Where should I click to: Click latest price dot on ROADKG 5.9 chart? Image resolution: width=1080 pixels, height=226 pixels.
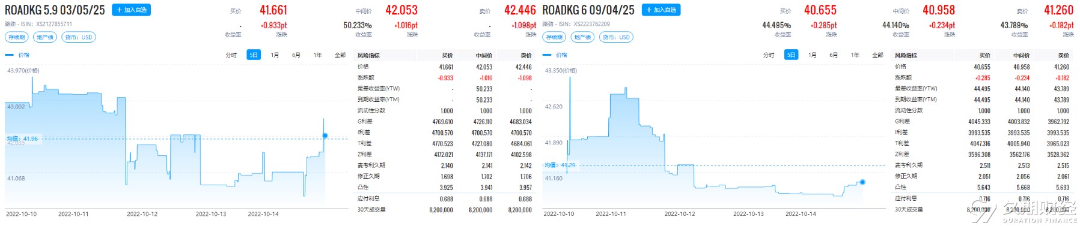pos(325,135)
